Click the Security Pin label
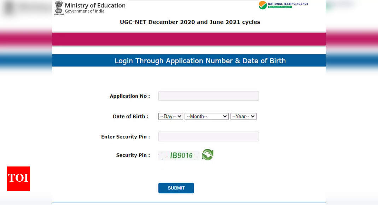The image size is (378, 205). coord(133,155)
